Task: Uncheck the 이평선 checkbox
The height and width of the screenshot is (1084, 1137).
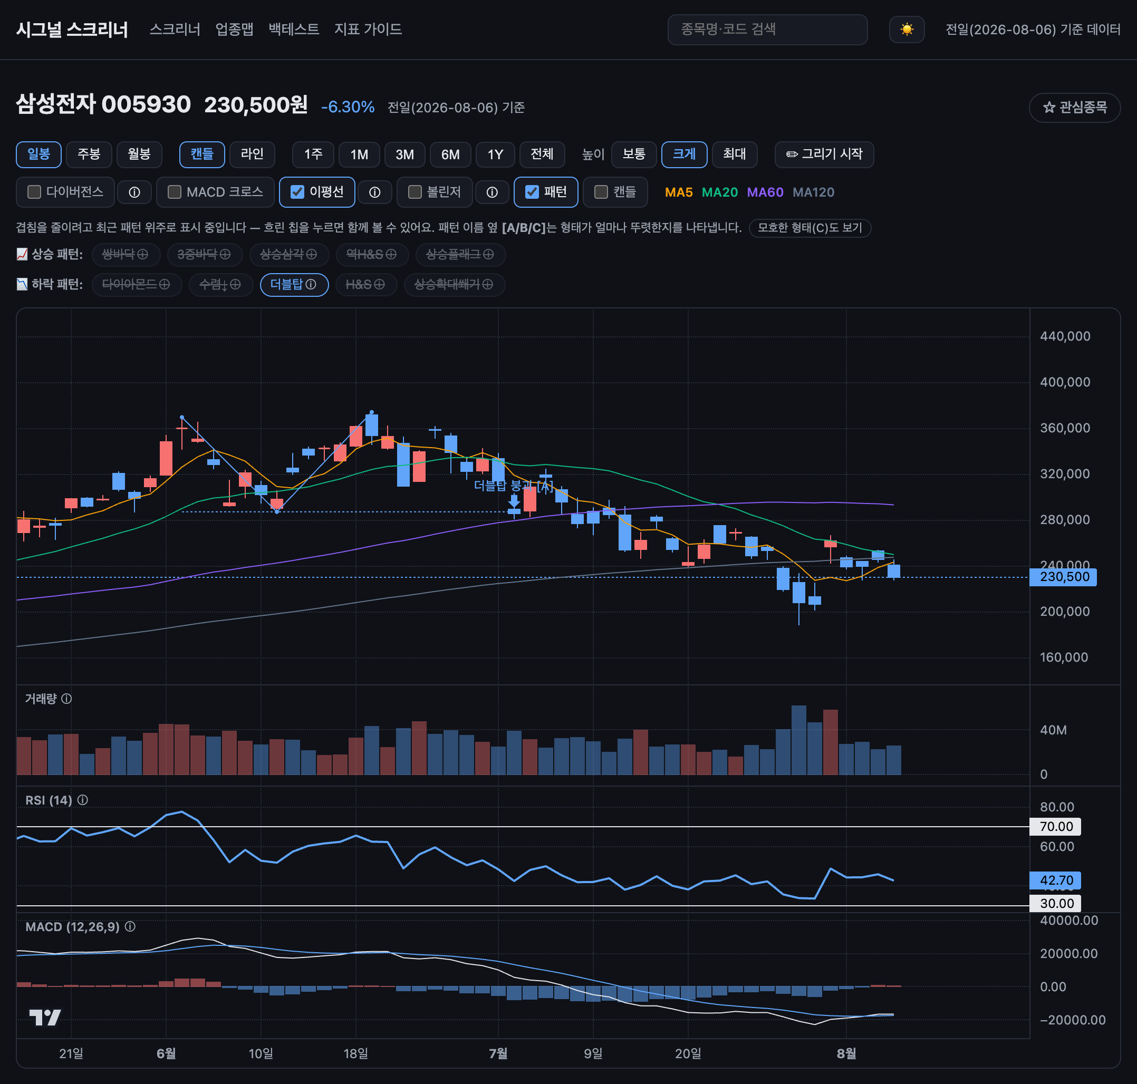Action: click(x=297, y=192)
